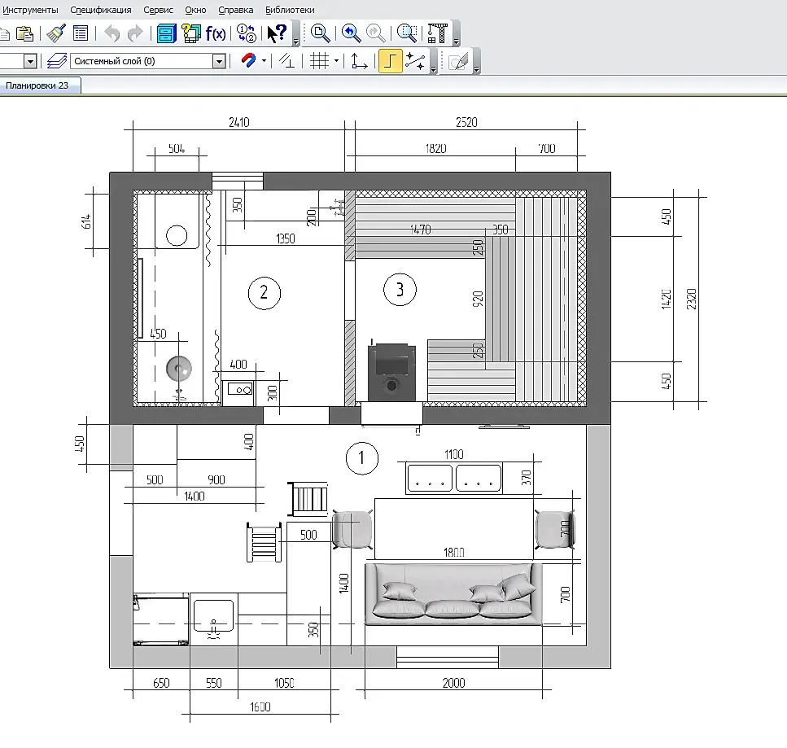Activate the What's This help cursor
Image resolution: width=787 pixels, height=748 pixels.
click(x=277, y=33)
